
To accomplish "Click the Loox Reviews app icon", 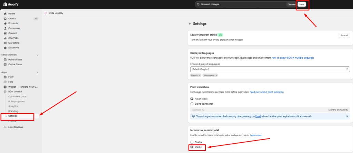I will 5,127.
